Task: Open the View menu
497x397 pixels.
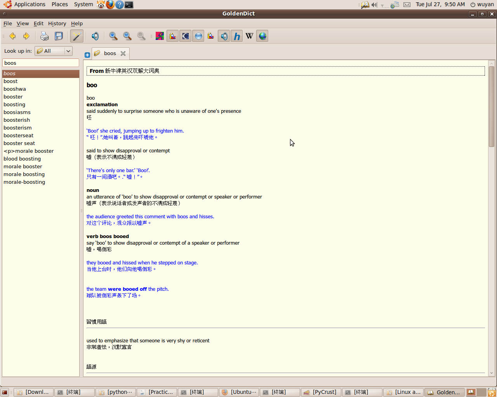Action: (23, 23)
